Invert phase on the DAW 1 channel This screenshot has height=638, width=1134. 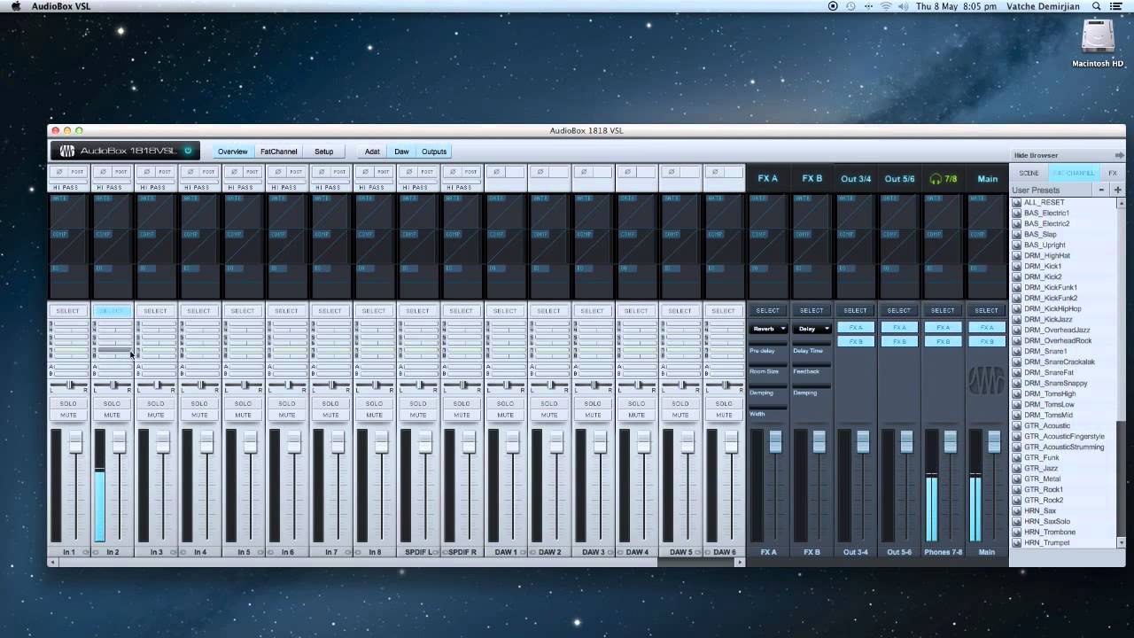click(x=496, y=172)
